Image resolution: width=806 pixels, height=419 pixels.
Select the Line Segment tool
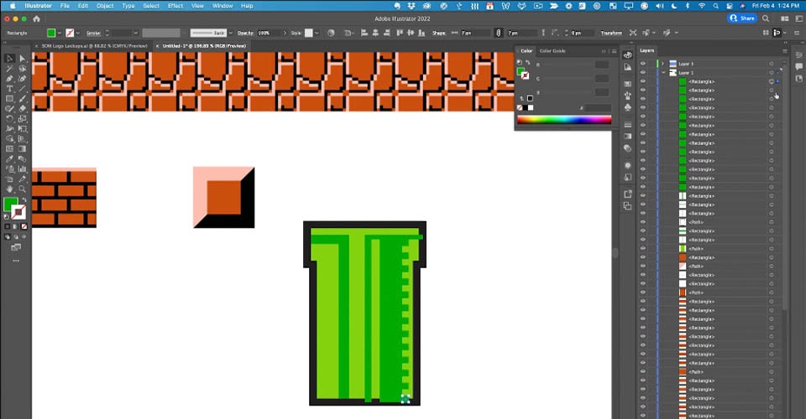[23, 88]
